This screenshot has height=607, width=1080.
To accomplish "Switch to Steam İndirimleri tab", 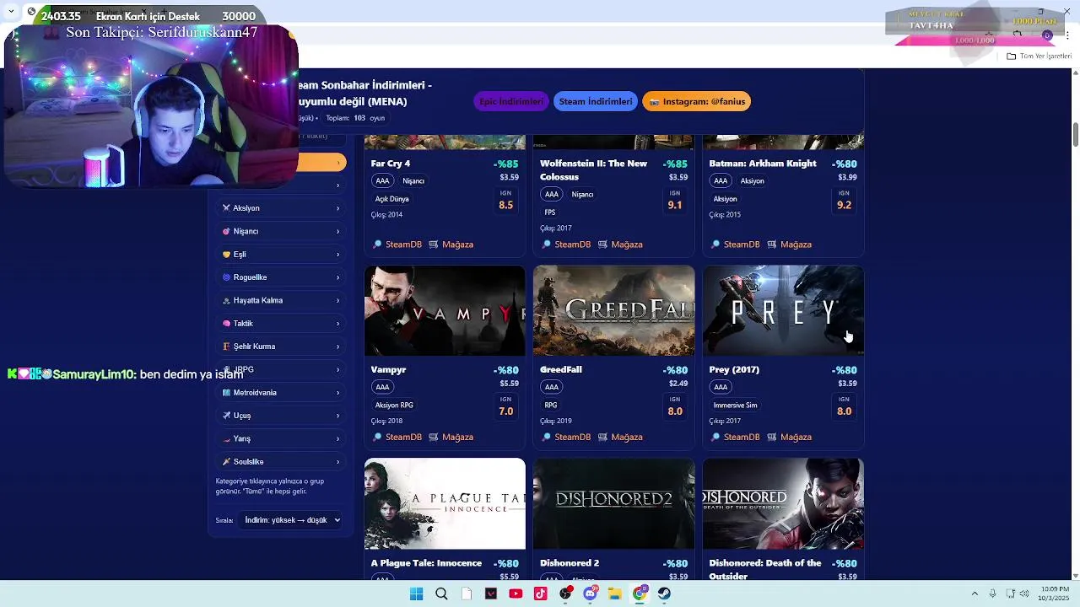I will coord(596,102).
